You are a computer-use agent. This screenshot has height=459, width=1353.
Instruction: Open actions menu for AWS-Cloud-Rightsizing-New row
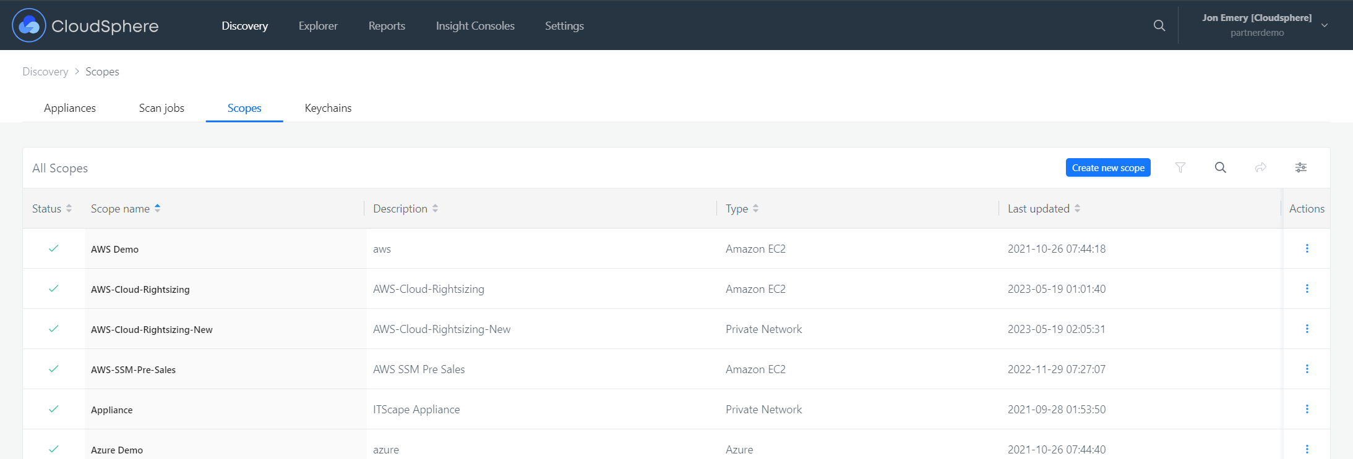pos(1307,329)
